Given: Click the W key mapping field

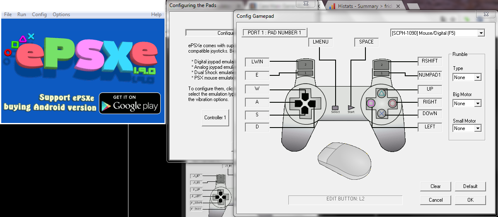Looking at the screenshot, I should click(x=257, y=89).
